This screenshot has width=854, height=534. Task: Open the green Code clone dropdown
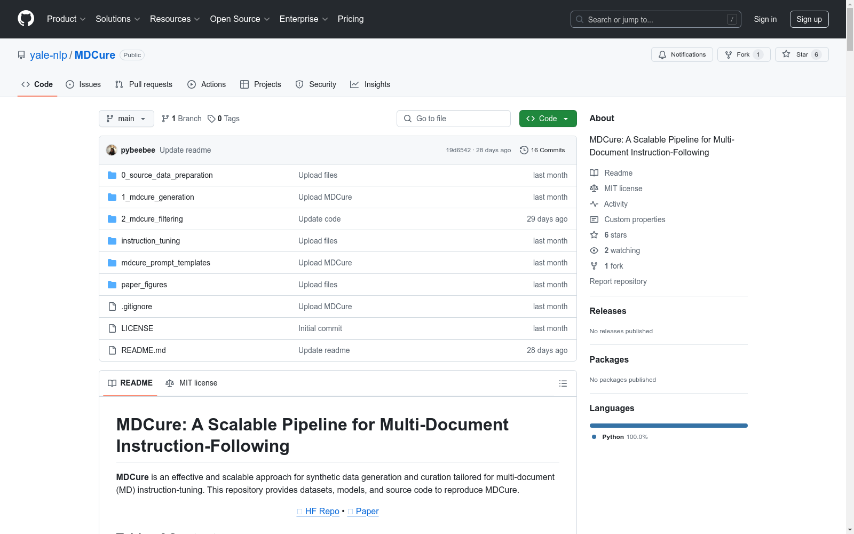coord(548,119)
